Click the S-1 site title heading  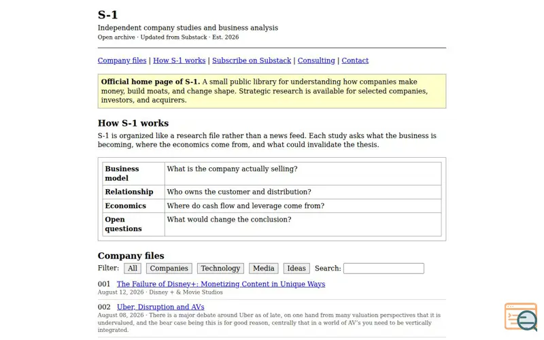[x=108, y=14]
